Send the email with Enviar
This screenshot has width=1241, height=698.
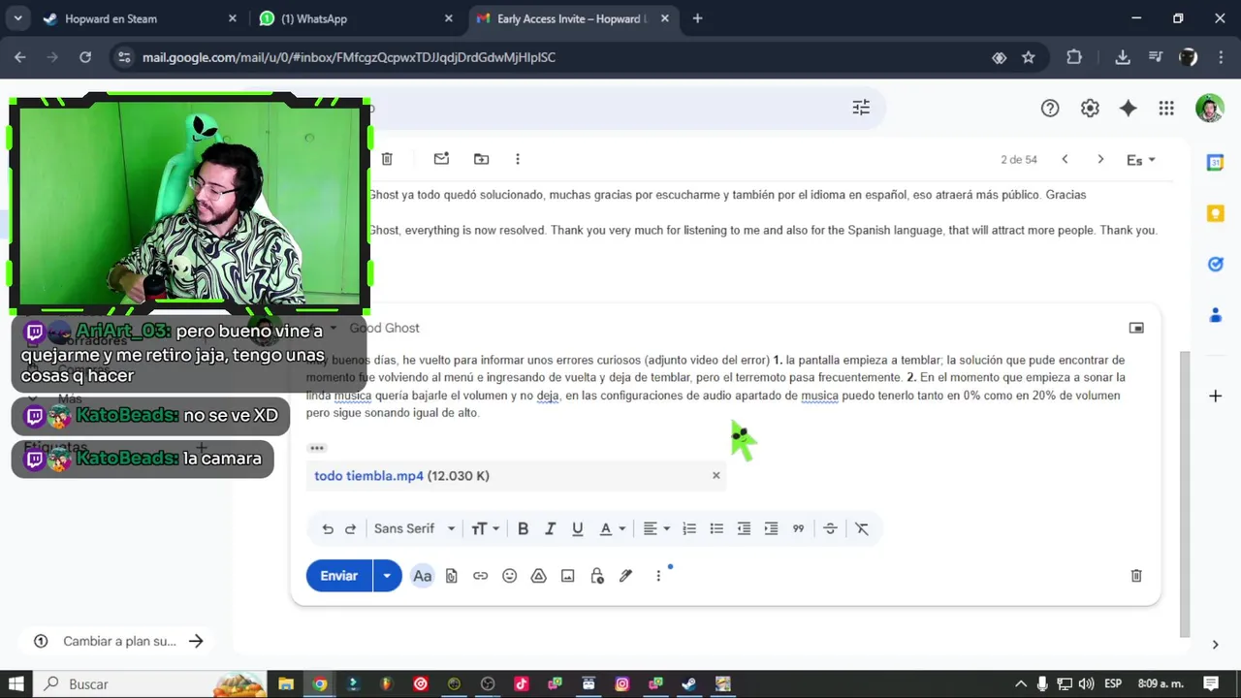click(338, 576)
